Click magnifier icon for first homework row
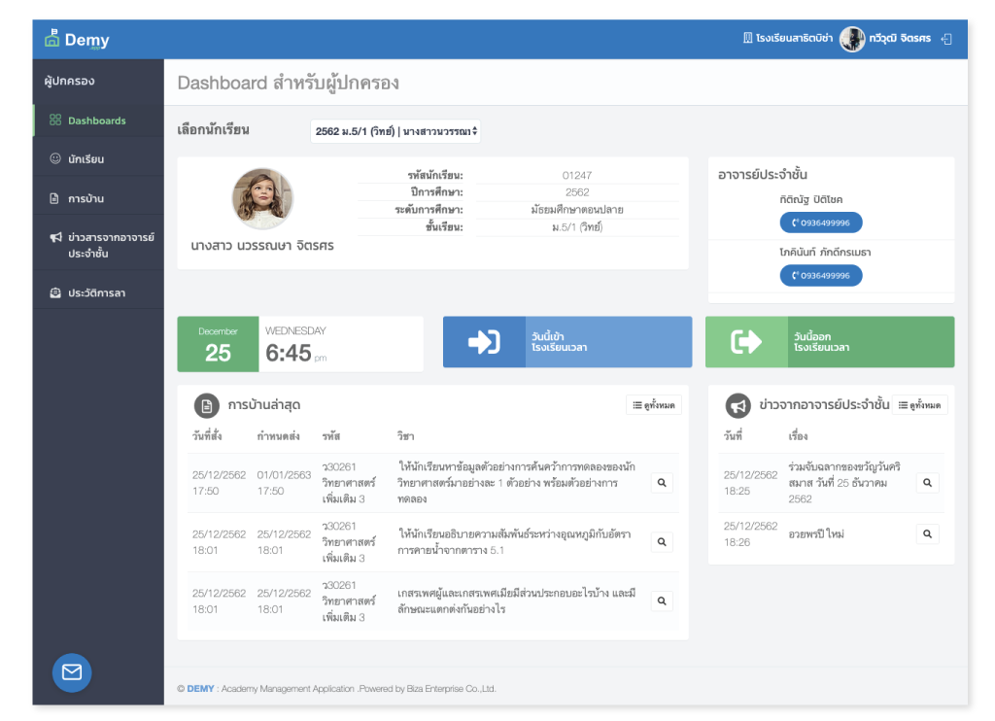The height and width of the screenshot is (721, 995). pos(662,483)
